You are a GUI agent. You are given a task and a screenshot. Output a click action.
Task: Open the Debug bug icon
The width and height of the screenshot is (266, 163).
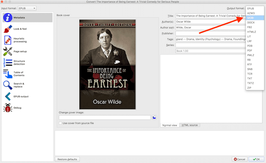[x=8, y=108]
